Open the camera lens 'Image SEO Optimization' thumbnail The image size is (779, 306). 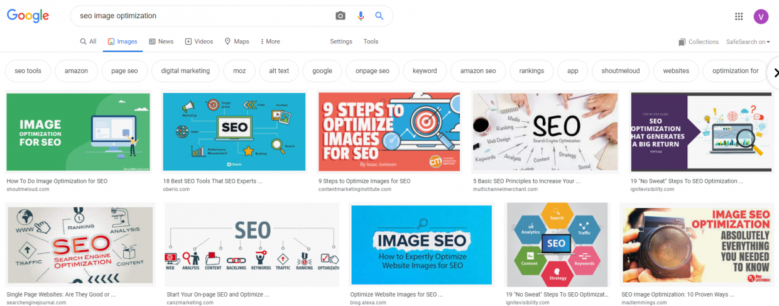(696, 245)
